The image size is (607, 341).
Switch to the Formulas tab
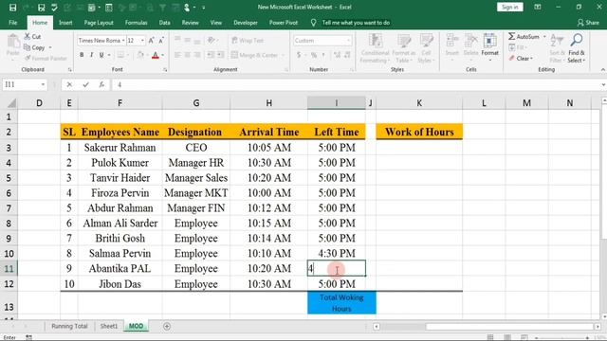click(x=136, y=23)
